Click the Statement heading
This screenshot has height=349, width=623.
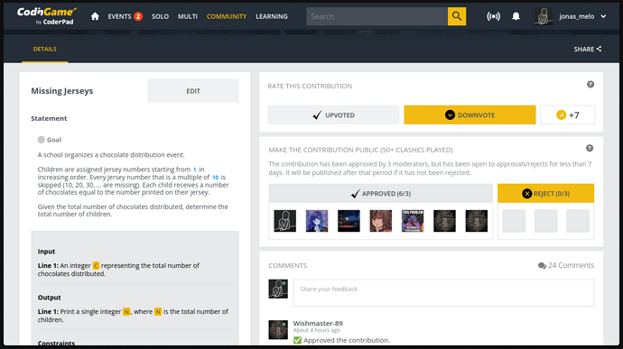(x=49, y=118)
